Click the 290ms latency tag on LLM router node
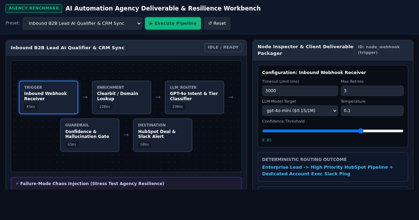This screenshot has width=419, height=220. 178,107
